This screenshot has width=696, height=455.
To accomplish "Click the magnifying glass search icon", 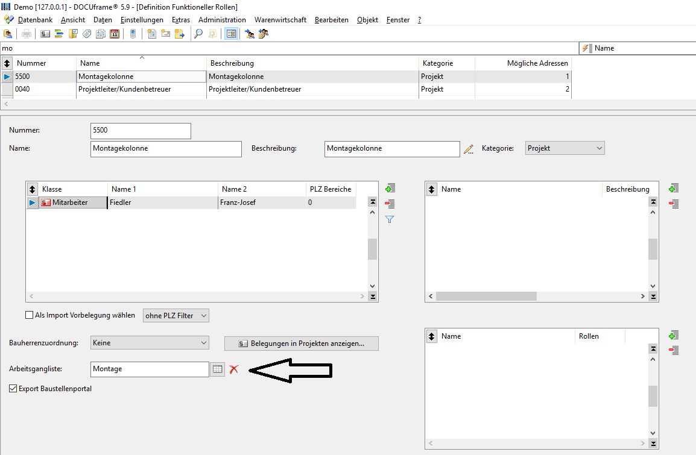I will (x=198, y=34).
